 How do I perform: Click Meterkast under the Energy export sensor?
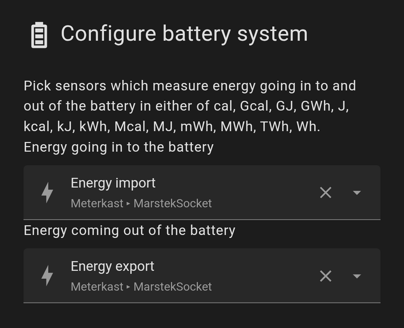coord(97,287)
